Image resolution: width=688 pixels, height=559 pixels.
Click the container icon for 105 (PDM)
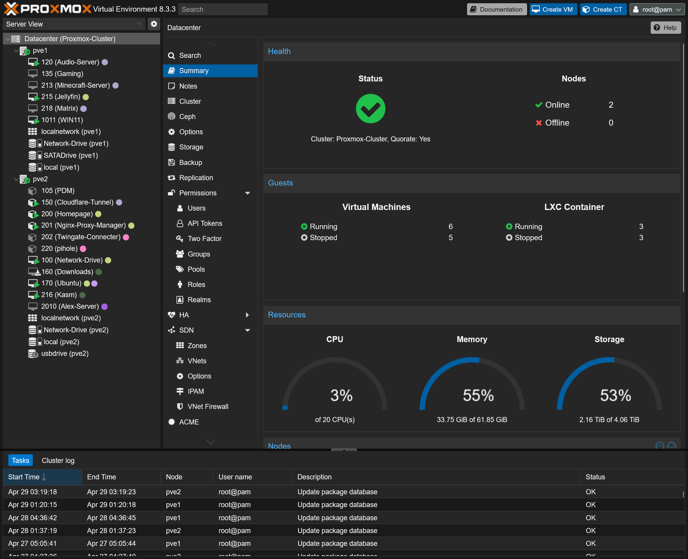[32, 191]
